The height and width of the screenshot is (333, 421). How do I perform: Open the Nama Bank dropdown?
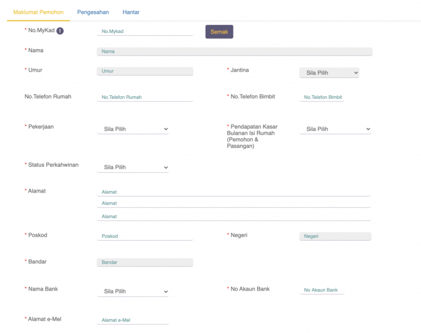133,291
